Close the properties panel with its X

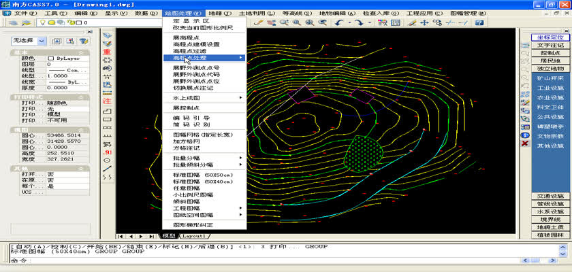[90, 32]
